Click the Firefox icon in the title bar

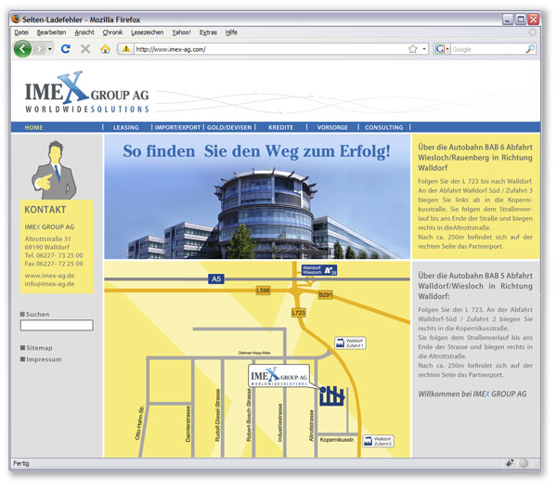coord(16,19)
